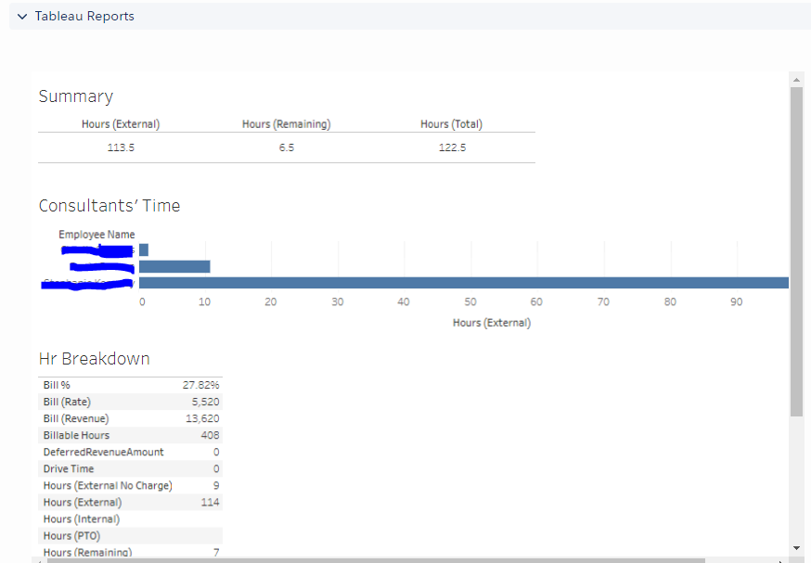Screen dimensions: 811x563
Task: Click the 9 value for External No Charge
Action: 216,486
